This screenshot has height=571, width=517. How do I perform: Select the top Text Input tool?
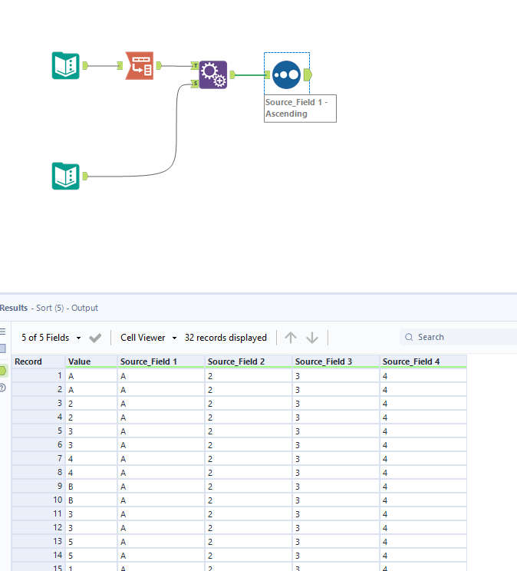pos(66,66)
